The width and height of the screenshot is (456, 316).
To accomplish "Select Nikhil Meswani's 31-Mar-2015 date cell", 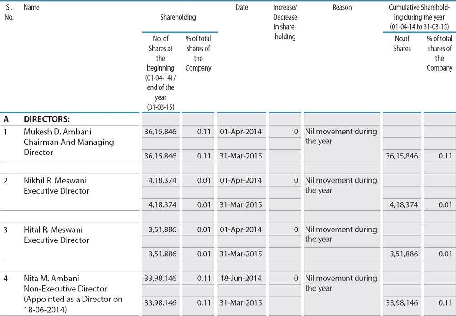I will click(241, 205).
